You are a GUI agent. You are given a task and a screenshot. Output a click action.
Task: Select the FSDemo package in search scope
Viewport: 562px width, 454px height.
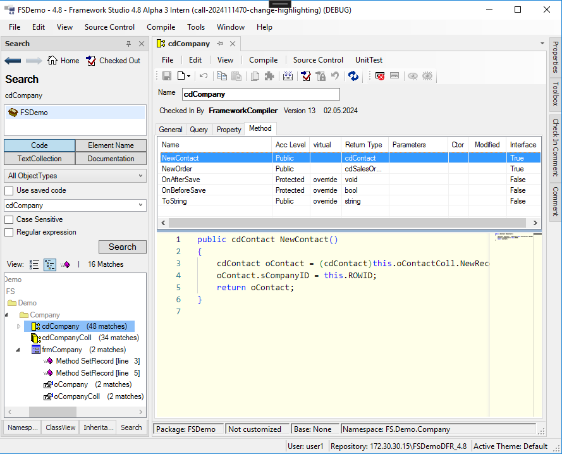pos(75,113)
